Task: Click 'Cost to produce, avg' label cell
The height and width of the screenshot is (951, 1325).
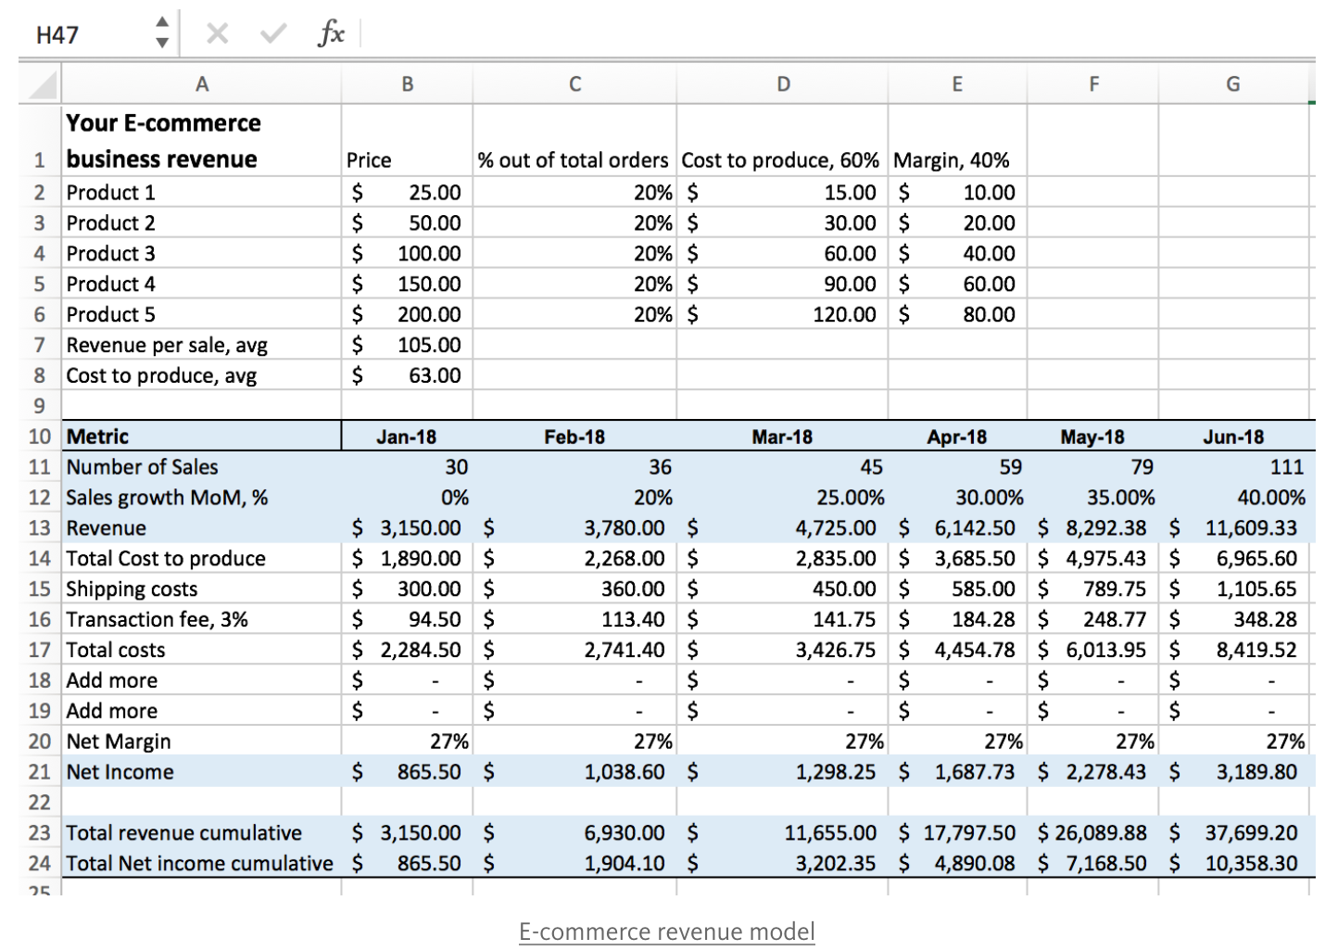Action: pos(202,376)
